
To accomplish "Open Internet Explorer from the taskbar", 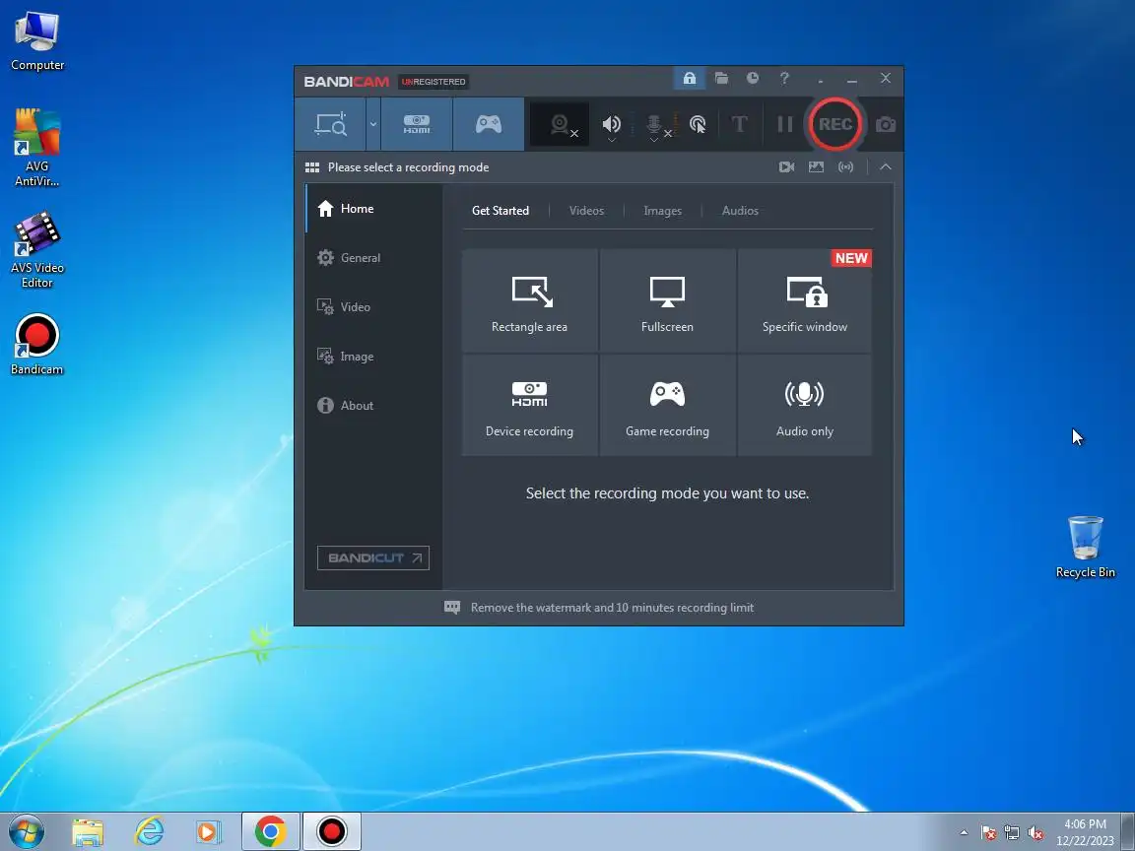I will pos(149,832).
